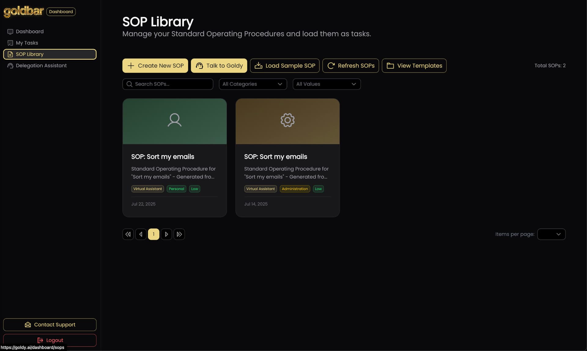
Task: Select page 1 in pagination
Action: 153,234
